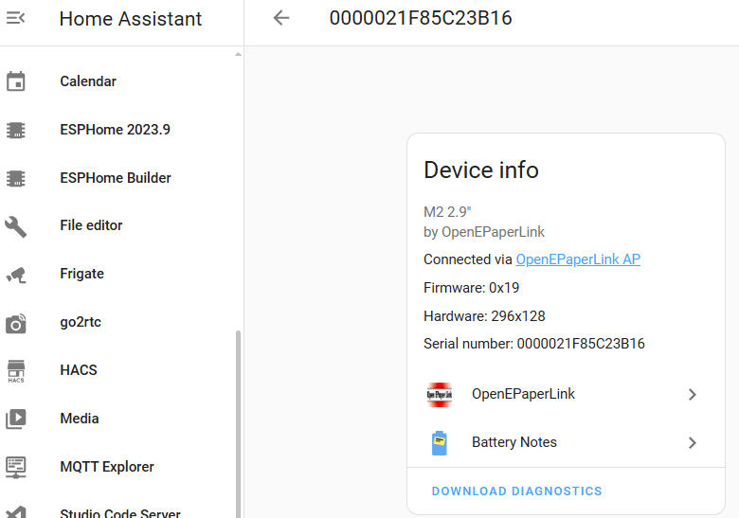
Task: Click the Calendar sidebar icon
Action: 15,81
